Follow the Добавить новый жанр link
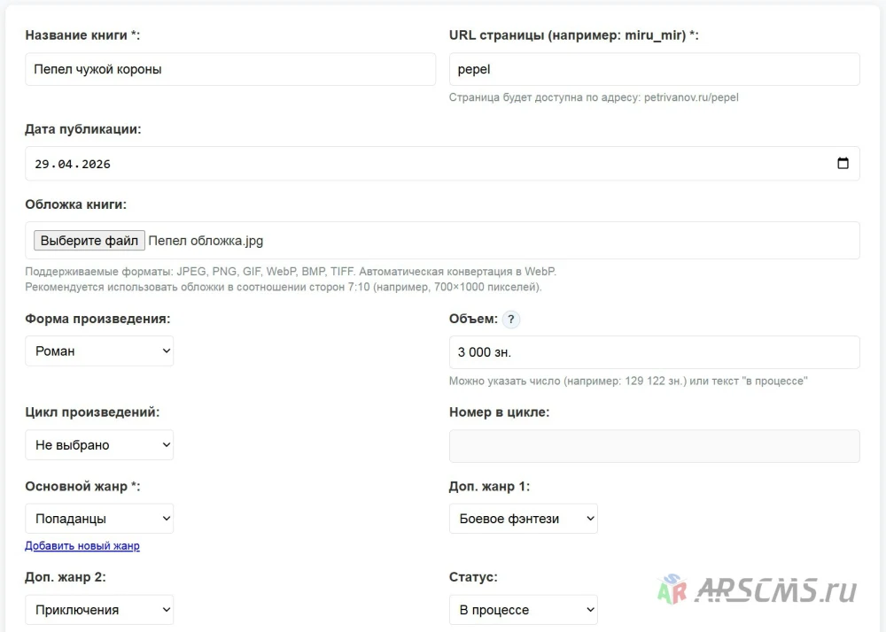 pos(82,545)
